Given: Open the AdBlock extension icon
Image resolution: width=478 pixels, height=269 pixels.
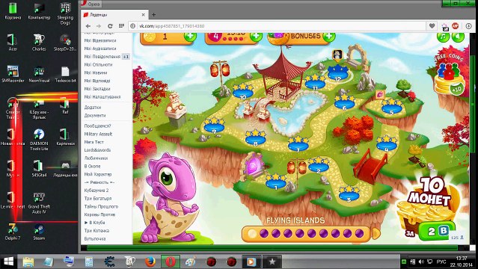Looking at the screenshot, I should (455, 26).
